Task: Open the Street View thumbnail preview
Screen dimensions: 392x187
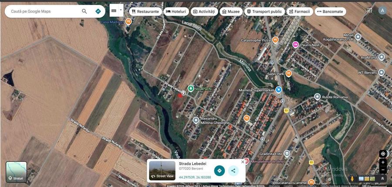Action: tap(162, 170)
